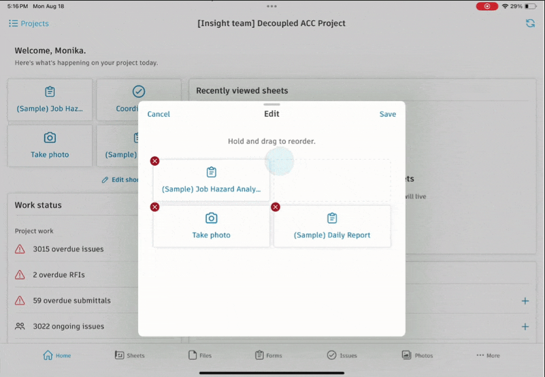This screenshot has height=377, width=545.
Task: Remove the Daily Report shortcut
Action: pos(276,207)
